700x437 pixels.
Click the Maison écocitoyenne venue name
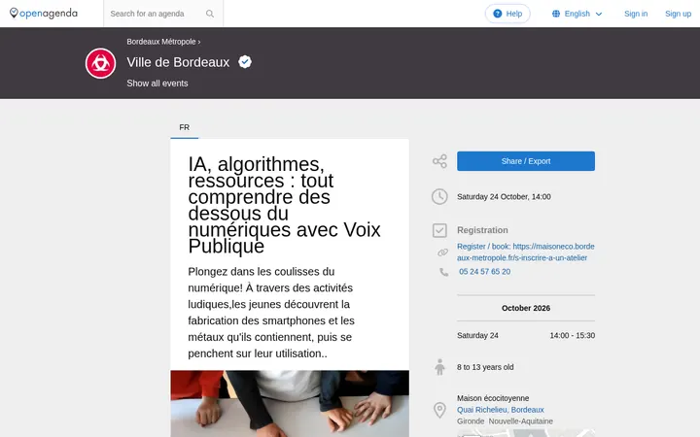pos(493,398)
